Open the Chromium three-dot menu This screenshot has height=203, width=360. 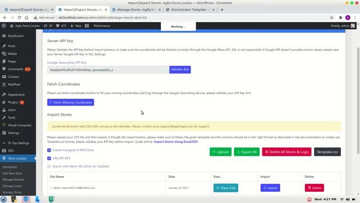(355, 17)
